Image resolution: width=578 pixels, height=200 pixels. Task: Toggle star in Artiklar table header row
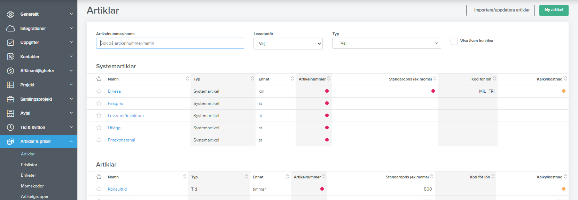[99, 177]
